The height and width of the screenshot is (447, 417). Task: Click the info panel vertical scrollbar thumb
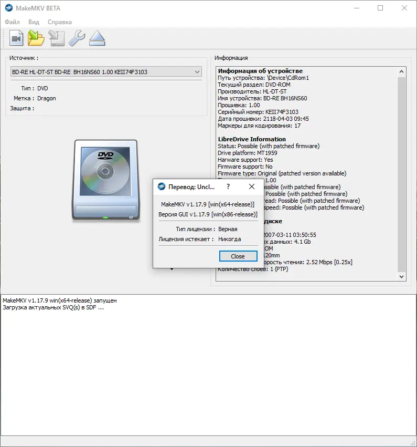[x=401, y=174]
